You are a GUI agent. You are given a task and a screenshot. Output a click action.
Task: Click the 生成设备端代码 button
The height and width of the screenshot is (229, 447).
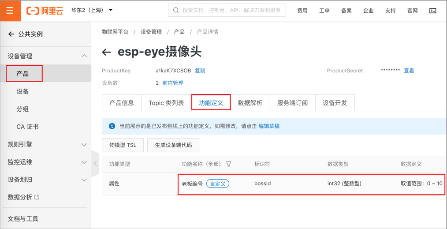tap(173, 145)
